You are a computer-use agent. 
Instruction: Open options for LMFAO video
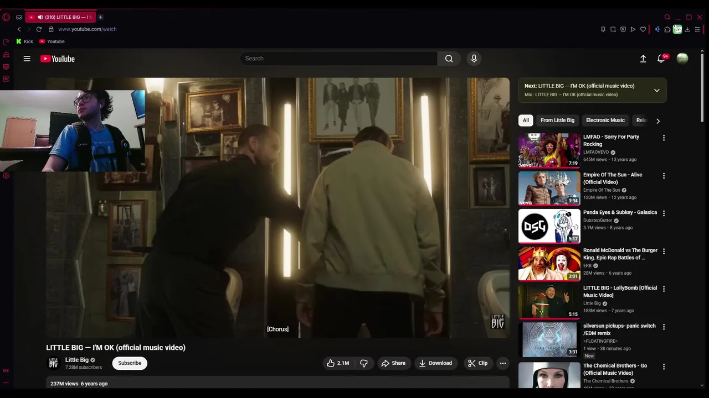point(664,138)
